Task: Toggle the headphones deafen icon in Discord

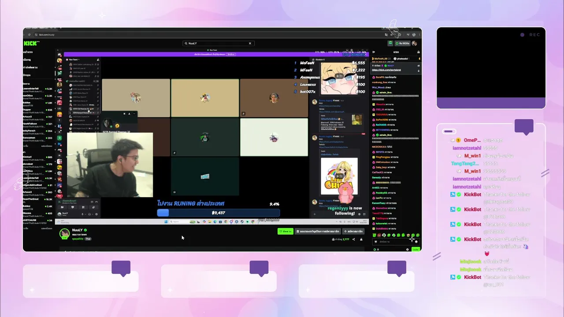Action: pyautogui.click(x=89, y=214)
